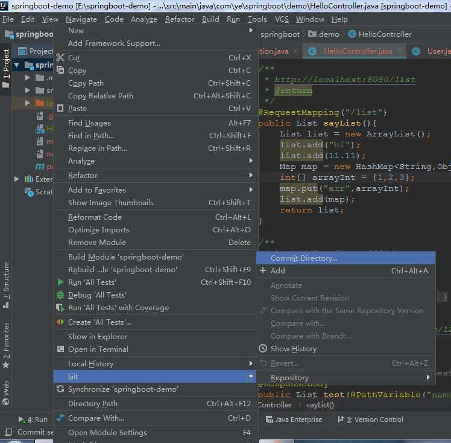This screenshot has height=443, width=451.
Task: Click the sayList() breadcrumb at editor bottom
Action: [320, 405]
